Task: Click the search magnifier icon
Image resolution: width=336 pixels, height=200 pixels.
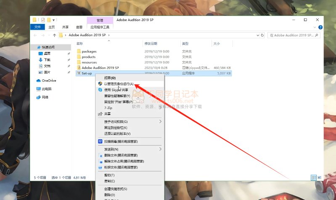Action: pos(317,35)
